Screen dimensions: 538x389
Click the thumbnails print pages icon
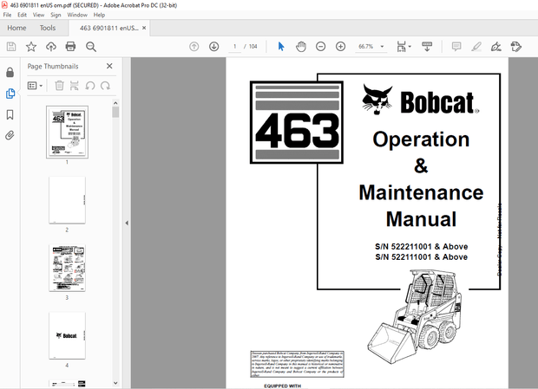(74, 85)
